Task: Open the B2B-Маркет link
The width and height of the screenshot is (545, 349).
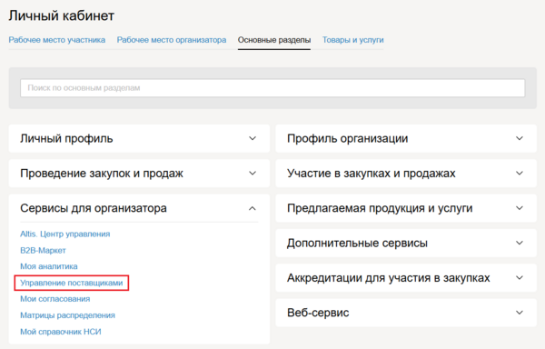Action: pos(43,250)
